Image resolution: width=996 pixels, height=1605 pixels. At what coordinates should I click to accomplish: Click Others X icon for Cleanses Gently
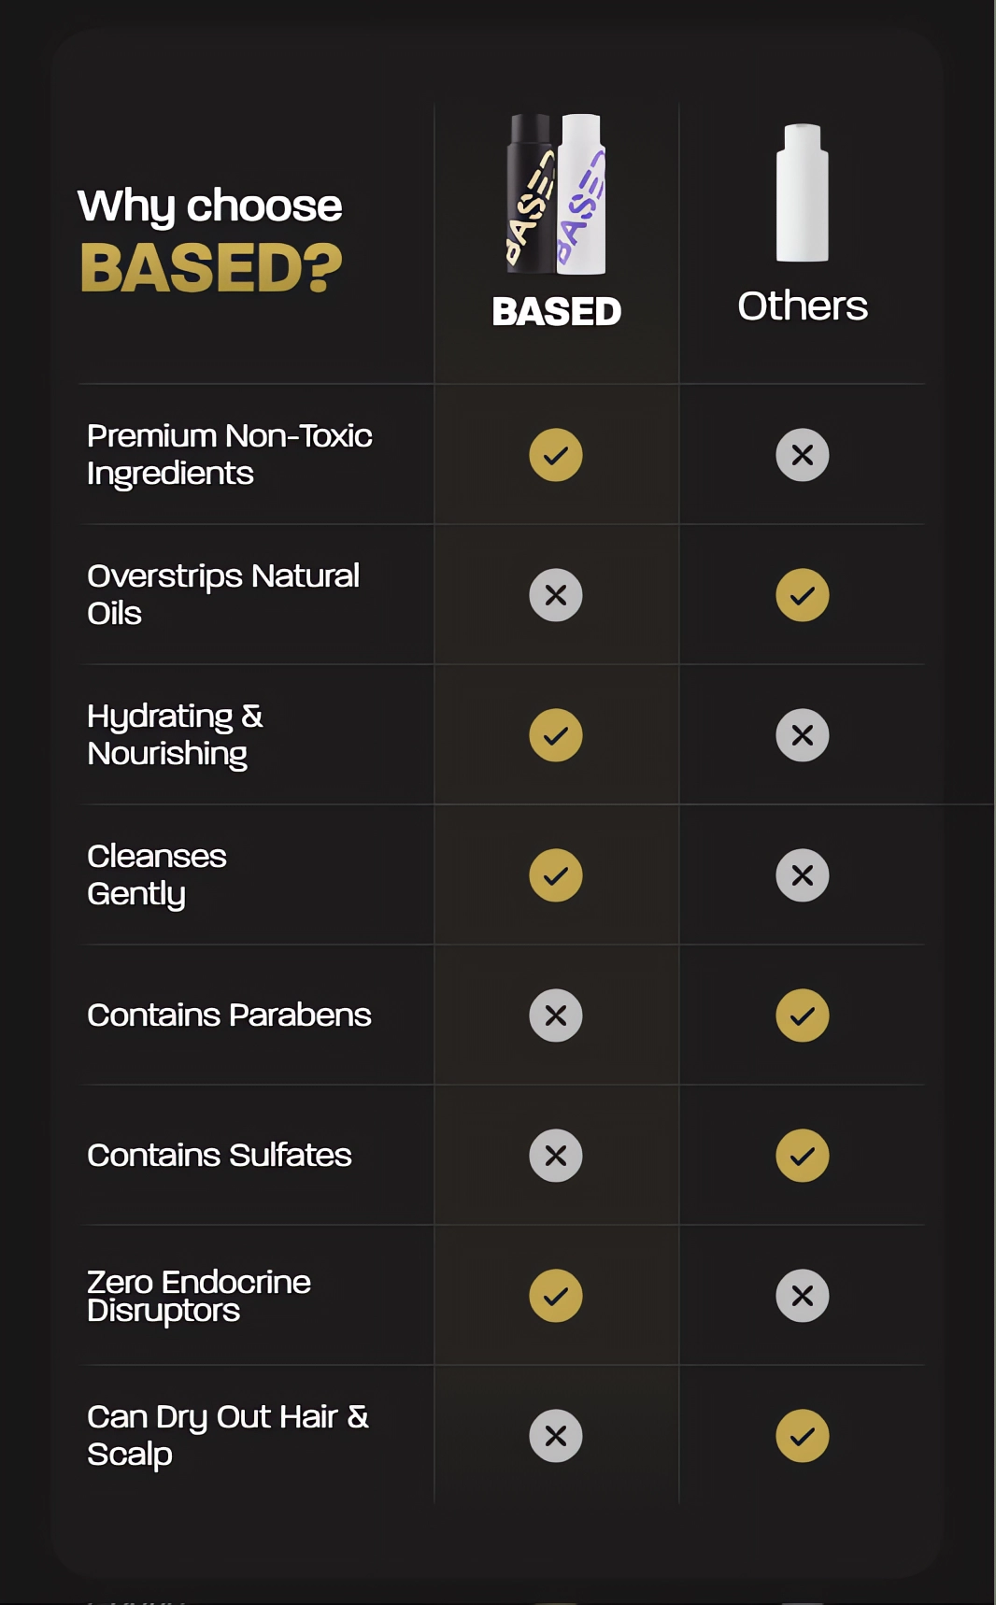[803, 875]
